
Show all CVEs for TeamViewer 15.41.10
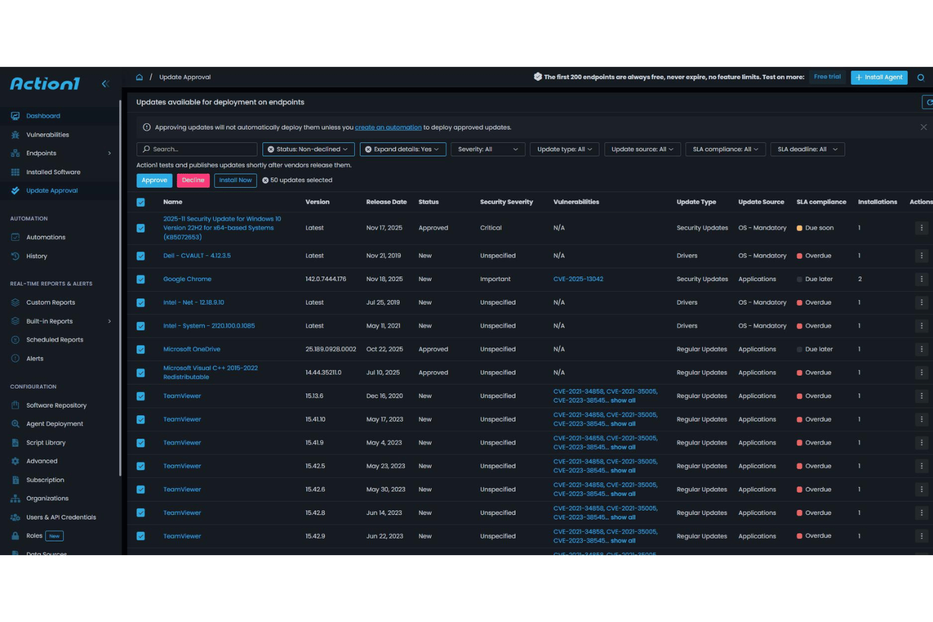tap(623, 424)
